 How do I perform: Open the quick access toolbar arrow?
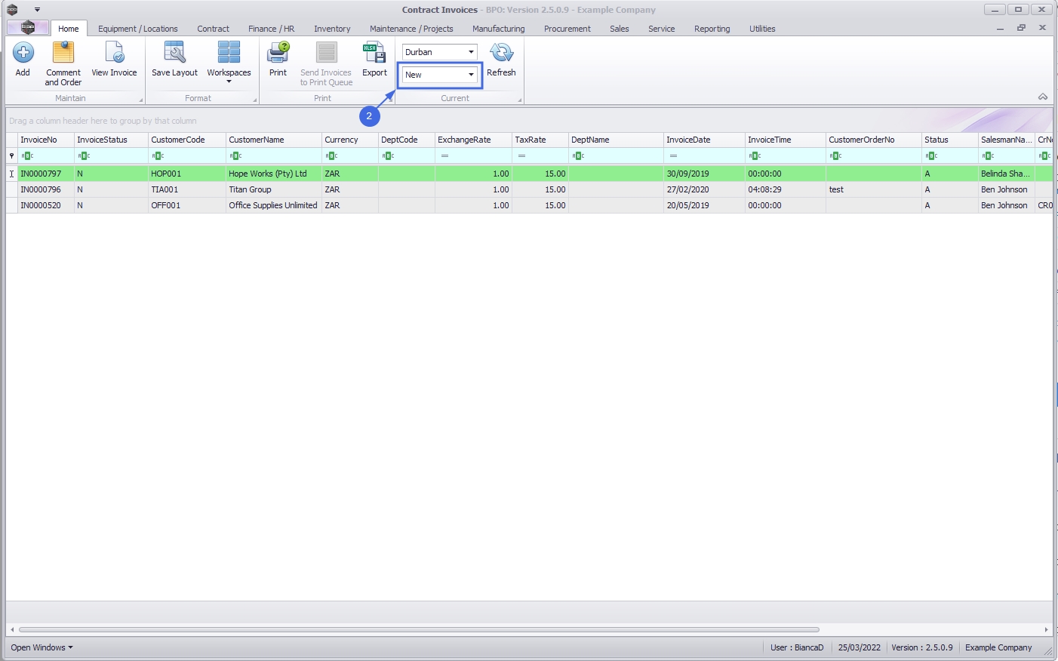tap(37, 10)
